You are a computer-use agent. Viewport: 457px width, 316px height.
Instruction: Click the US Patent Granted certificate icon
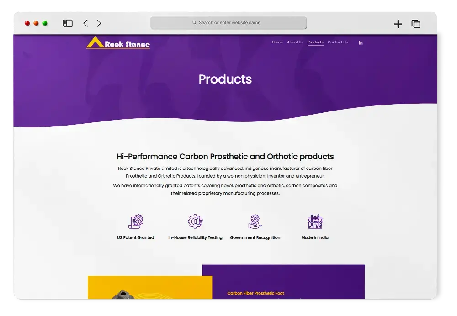click(136, 221)
